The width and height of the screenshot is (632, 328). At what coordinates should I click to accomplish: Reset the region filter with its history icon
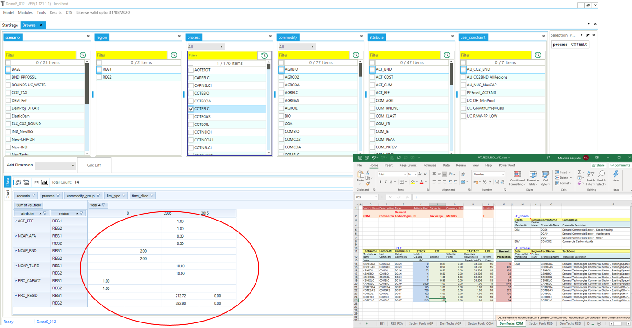[174, 55]
